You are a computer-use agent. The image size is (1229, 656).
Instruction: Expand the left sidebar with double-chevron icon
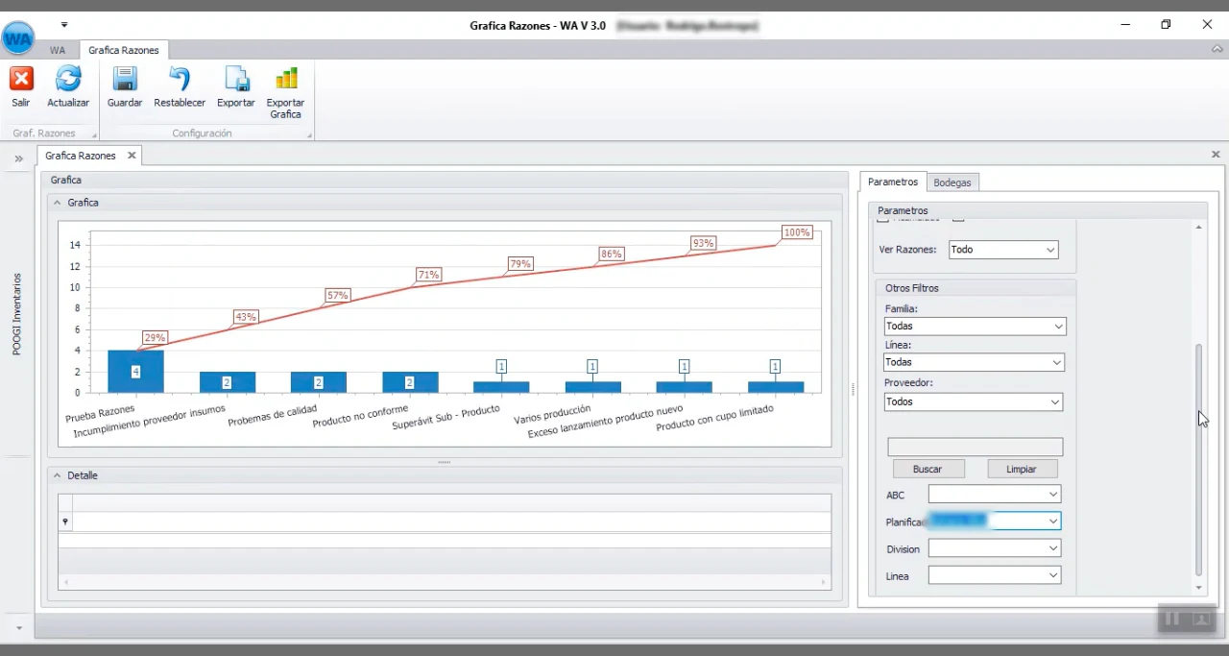[x=18, y=158]
